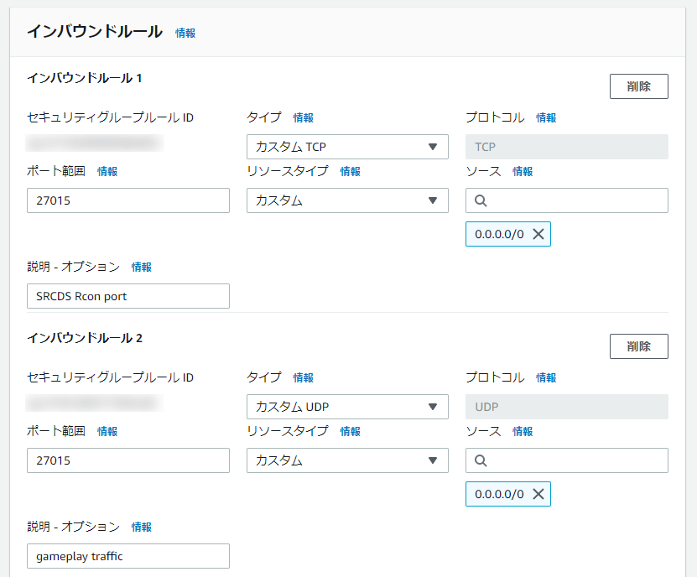The height and width of the screenshot is (577, 697).
Task: Delete inbound rule 1 with 削除 button
Action: coord(638,86)
